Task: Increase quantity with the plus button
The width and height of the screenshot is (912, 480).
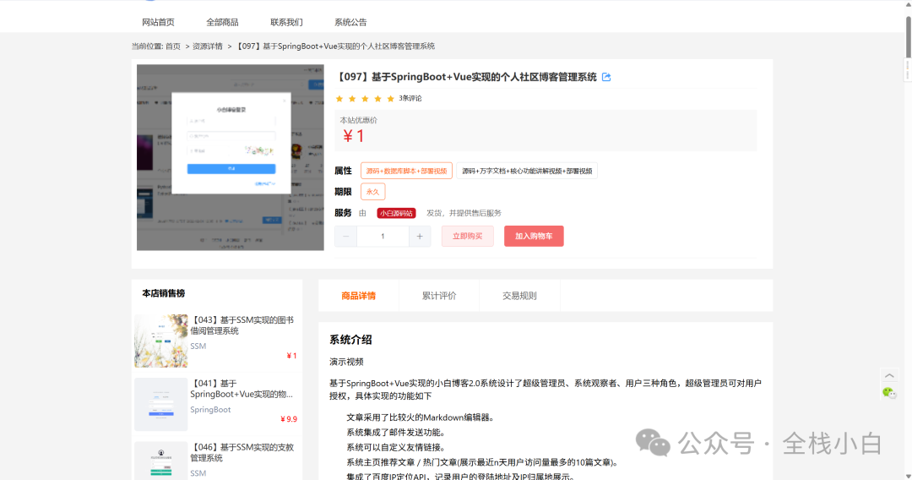Action: [x=420, y=237]
